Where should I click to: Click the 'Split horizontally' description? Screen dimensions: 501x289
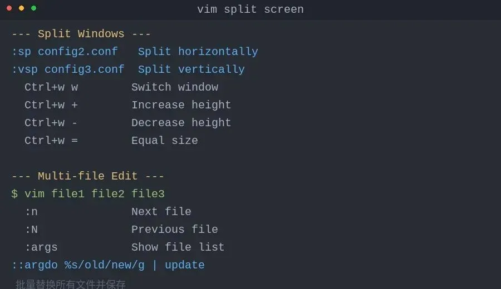[198, 52]
